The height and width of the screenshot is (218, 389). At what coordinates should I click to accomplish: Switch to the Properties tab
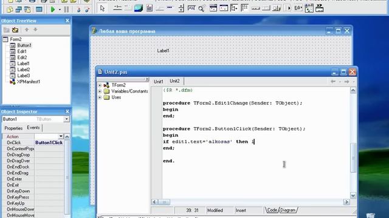pyautogui.click(x=13, y=128)
